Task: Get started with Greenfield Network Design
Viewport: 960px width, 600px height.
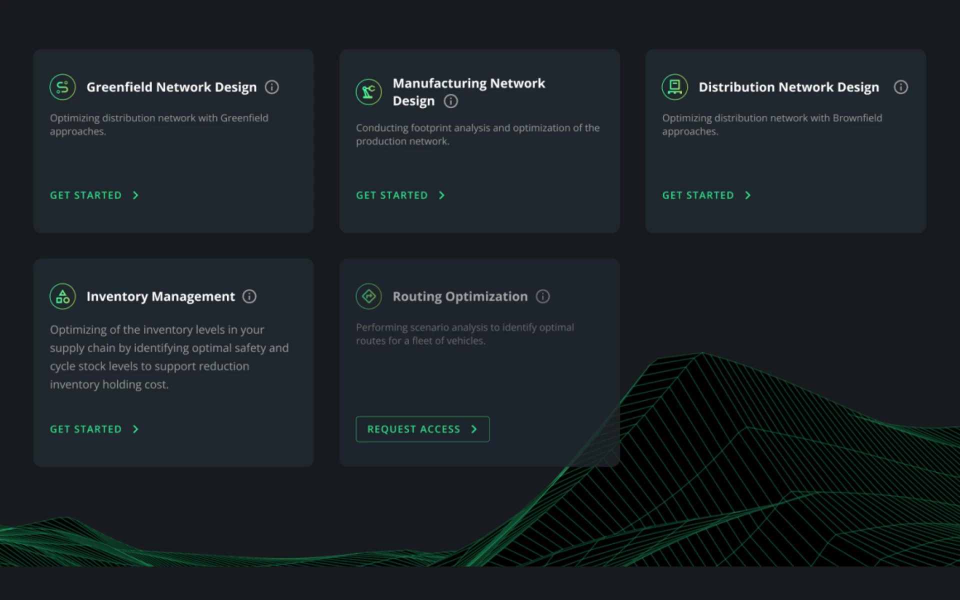Action: click(x=93, y=195)
